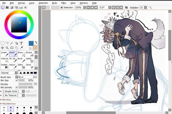Open the rotation angle dropdown
The width and height of the screenshot is (172, 114).
click(110, 8)
